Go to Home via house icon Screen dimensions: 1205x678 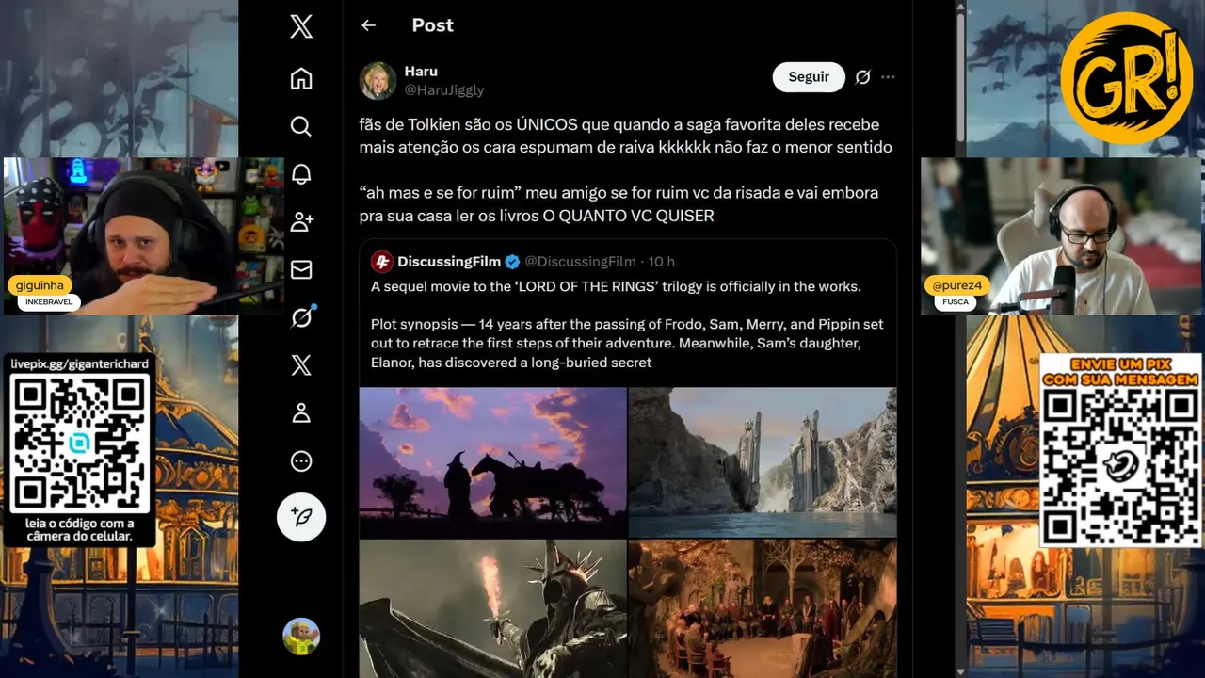(301, 78)
